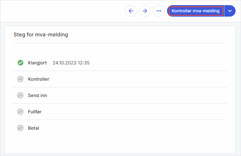Image resolution: width=241 pixels, height=156 pixels.
Task: Select the Klargjort step label
Action: 37,63
